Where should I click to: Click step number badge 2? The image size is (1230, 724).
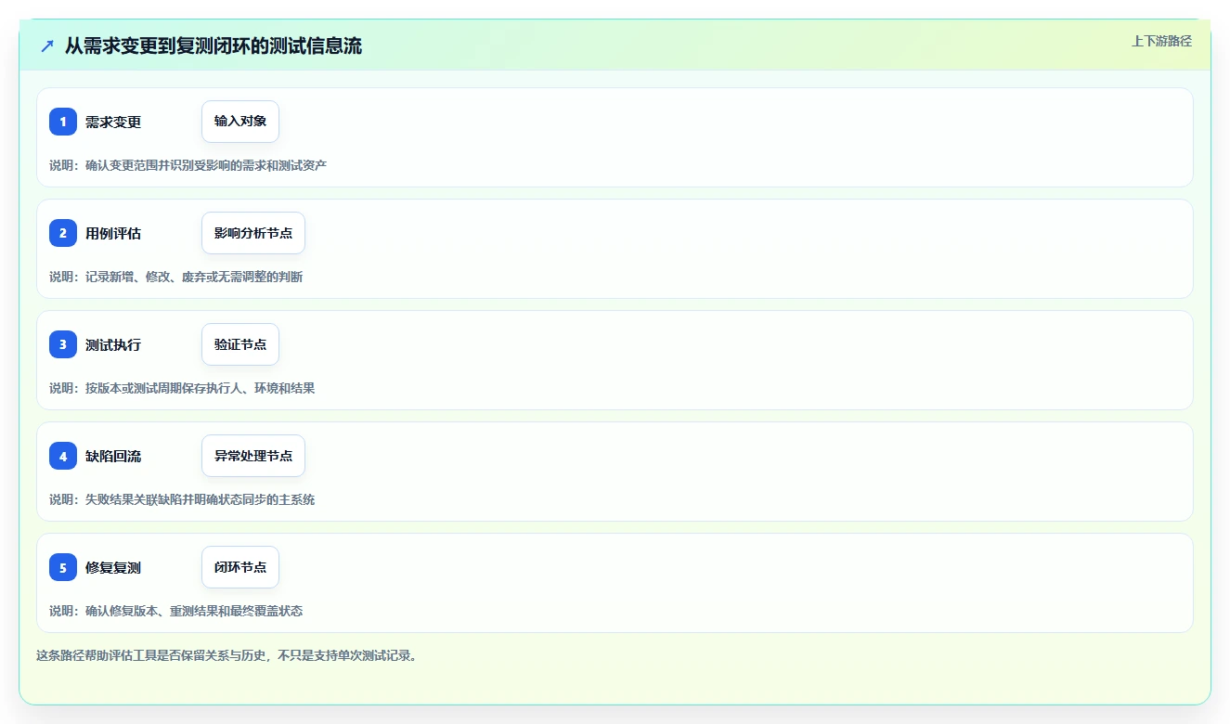click(63, 233)
